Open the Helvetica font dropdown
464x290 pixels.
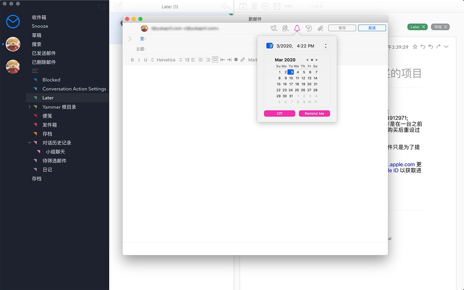point(163,60)
